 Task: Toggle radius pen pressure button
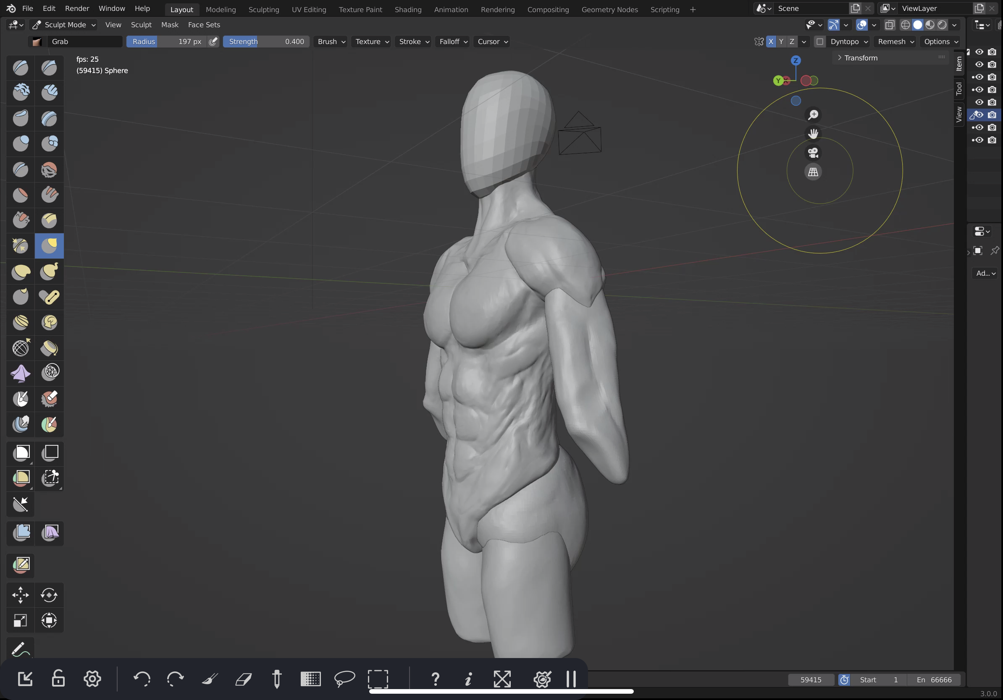tap(213, 42)
